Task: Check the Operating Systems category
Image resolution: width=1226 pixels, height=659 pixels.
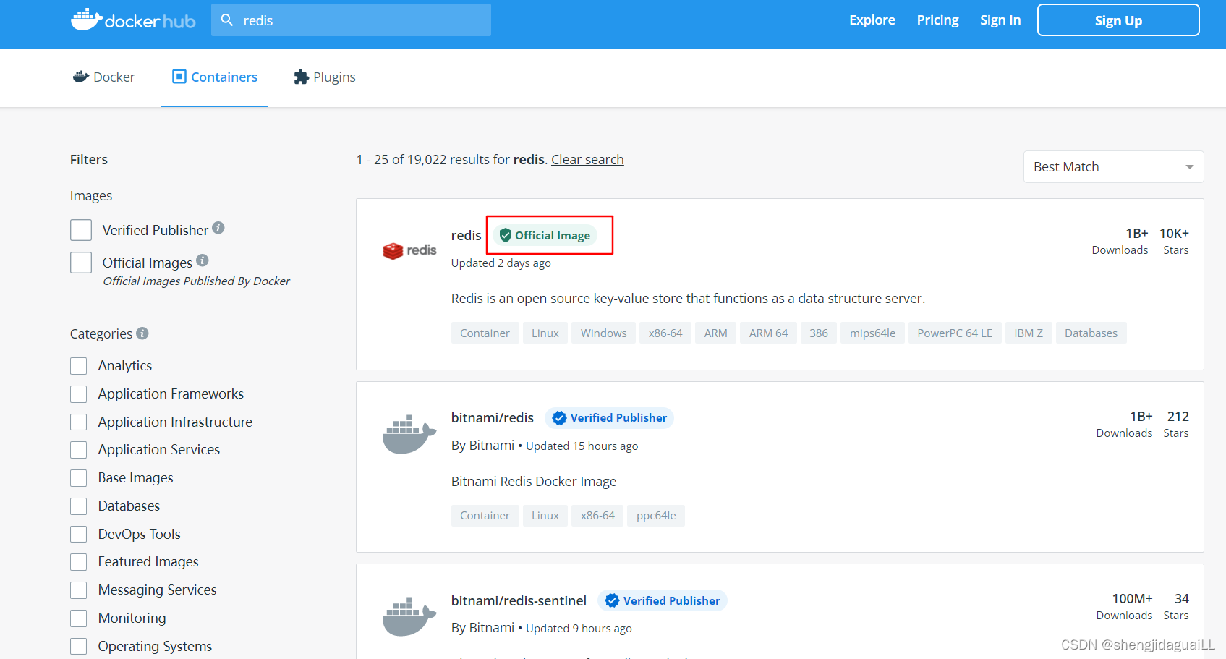Action: tap(79, 646)
